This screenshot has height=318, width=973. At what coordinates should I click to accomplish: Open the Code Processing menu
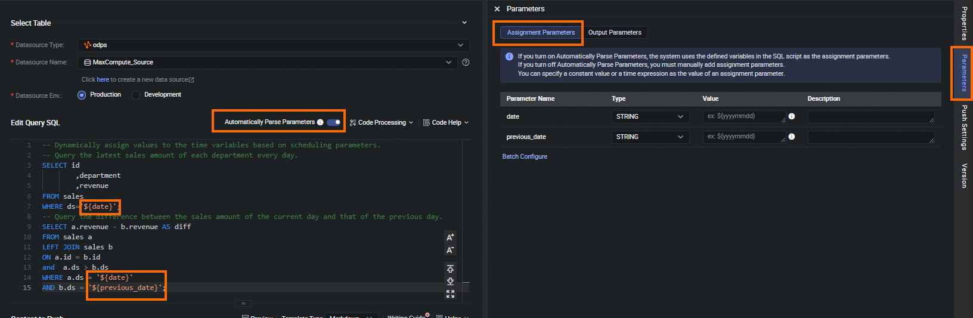point(382,122)
